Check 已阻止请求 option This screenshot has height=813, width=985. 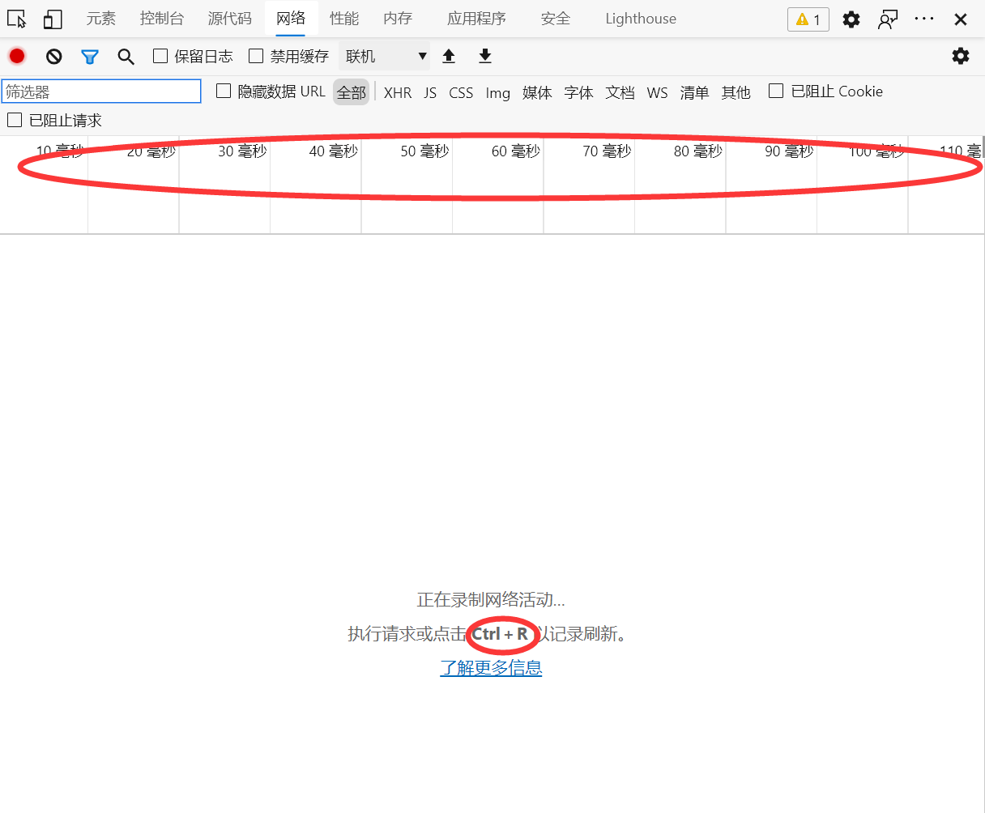tap(15, 120)
